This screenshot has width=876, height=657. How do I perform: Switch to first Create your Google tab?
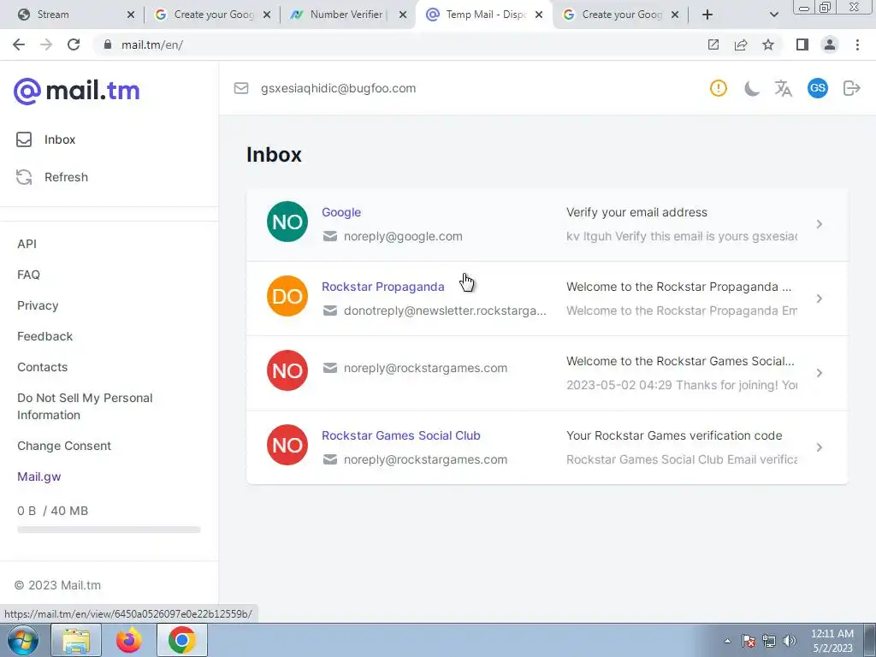(207, 15)
